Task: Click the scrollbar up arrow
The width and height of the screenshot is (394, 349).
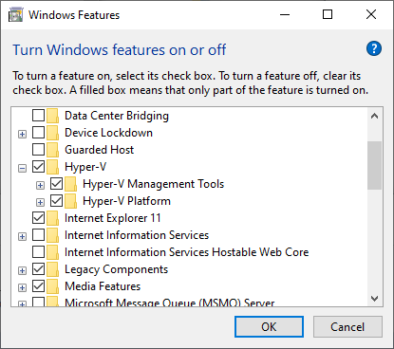Action: [x=375, y=116]
